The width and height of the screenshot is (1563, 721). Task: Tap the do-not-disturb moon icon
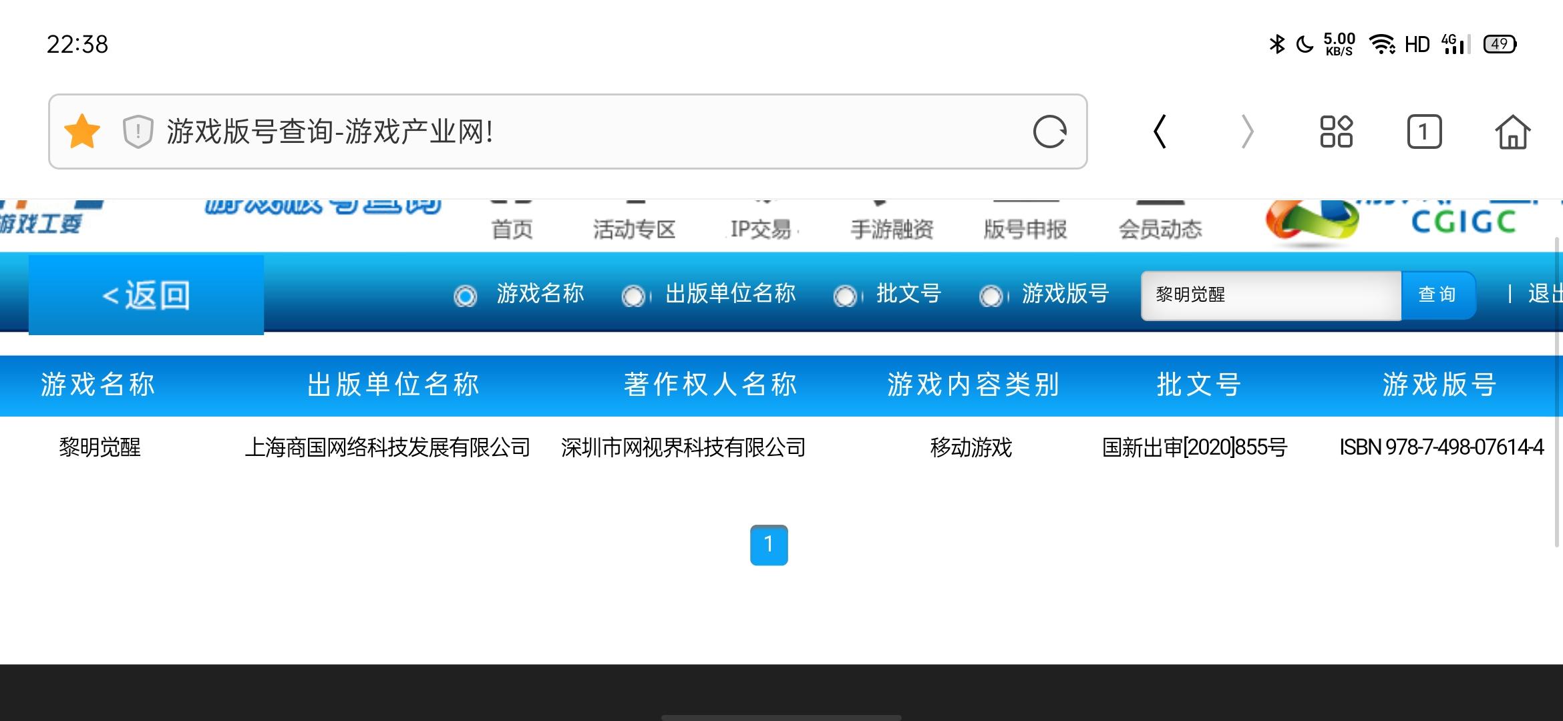click(1304, 45)
